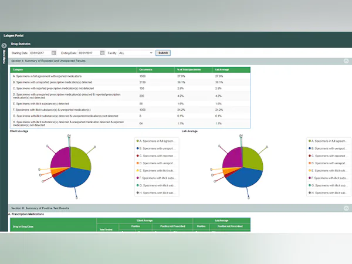
Task: Select the Drug Statistics heading
Action: [x=21, y=44]
